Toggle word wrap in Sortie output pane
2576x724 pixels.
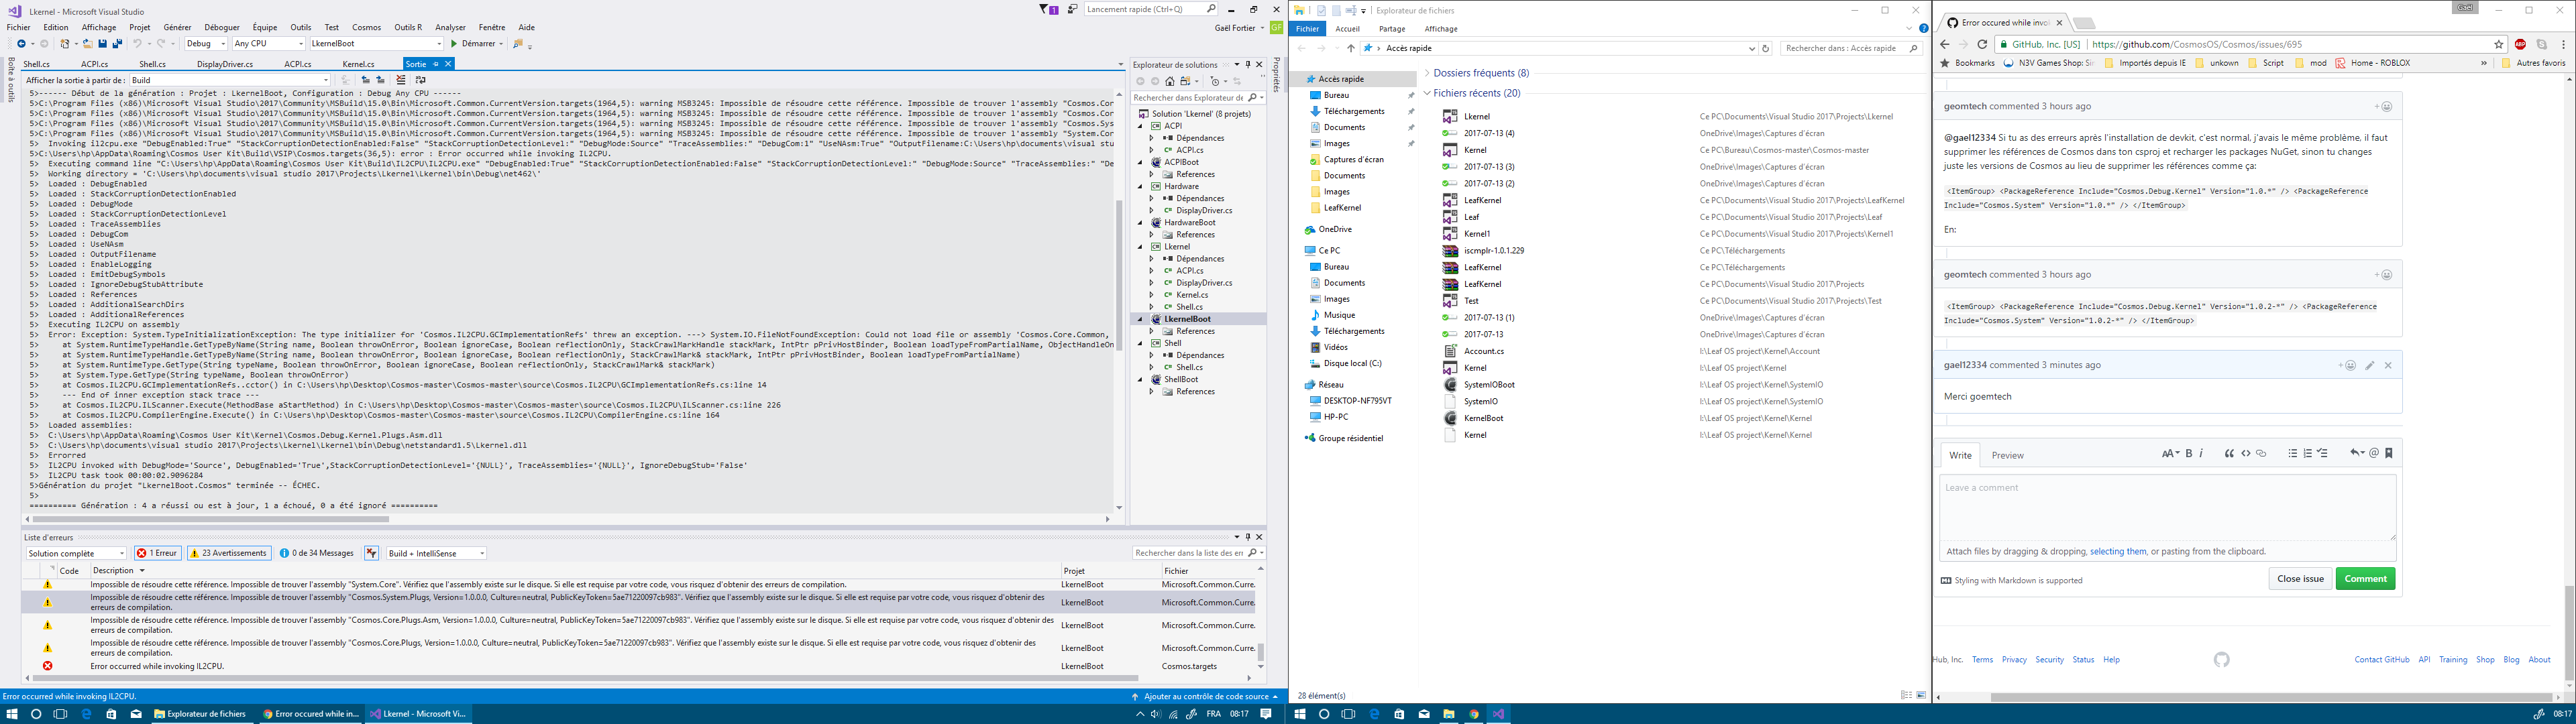421,80
